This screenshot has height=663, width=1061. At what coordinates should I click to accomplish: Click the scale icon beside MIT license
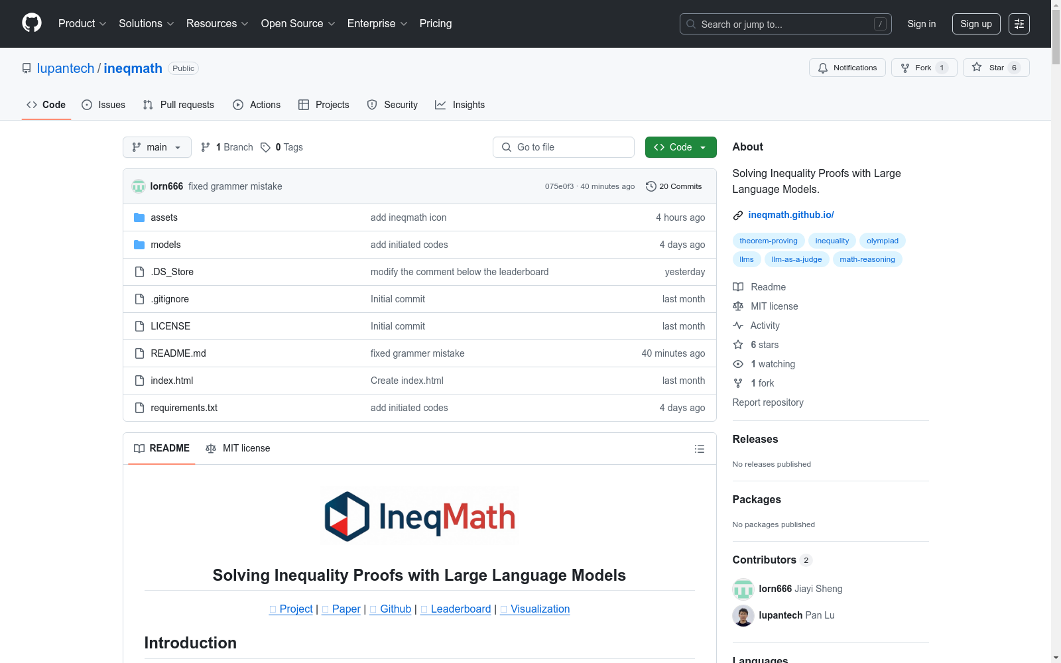(x=738, y=306)
